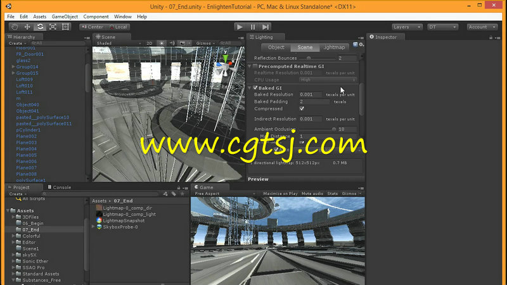
Task: Open the Lighting panel help icon
Action: 355,44
